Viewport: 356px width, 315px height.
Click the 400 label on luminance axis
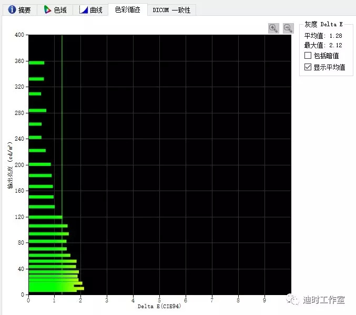pos(19,35)
